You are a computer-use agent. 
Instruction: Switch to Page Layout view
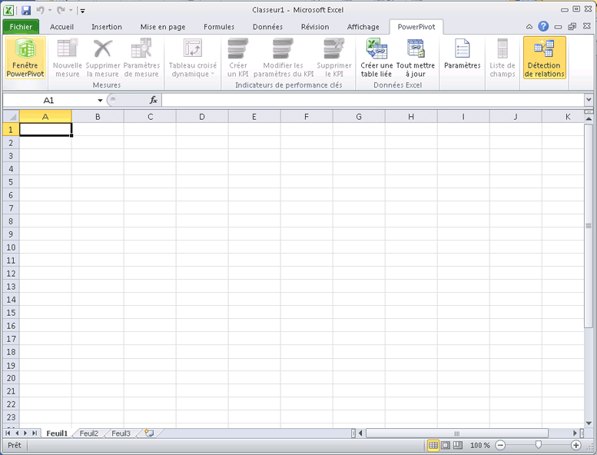pyautogui.click(x=446, y=445)
